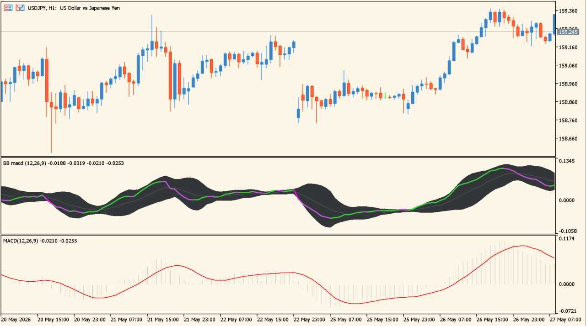Click the 20 May 2026 time label
Viewport: 586px width, 326px height.
[16, 319]
